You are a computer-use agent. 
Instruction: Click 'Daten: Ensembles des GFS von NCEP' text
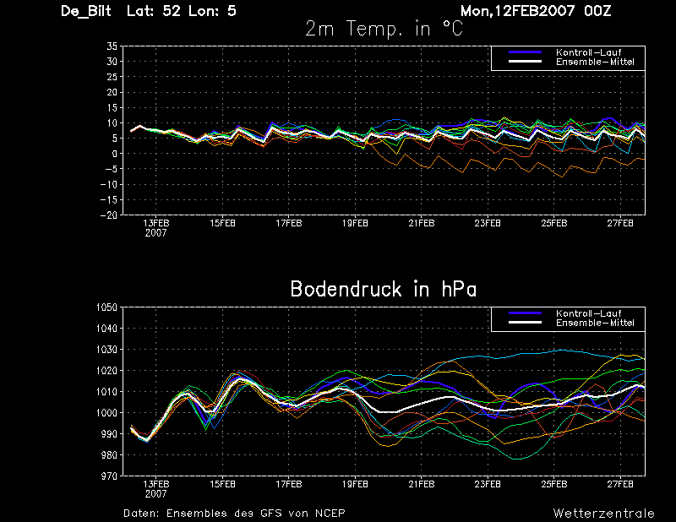[234, 514]
